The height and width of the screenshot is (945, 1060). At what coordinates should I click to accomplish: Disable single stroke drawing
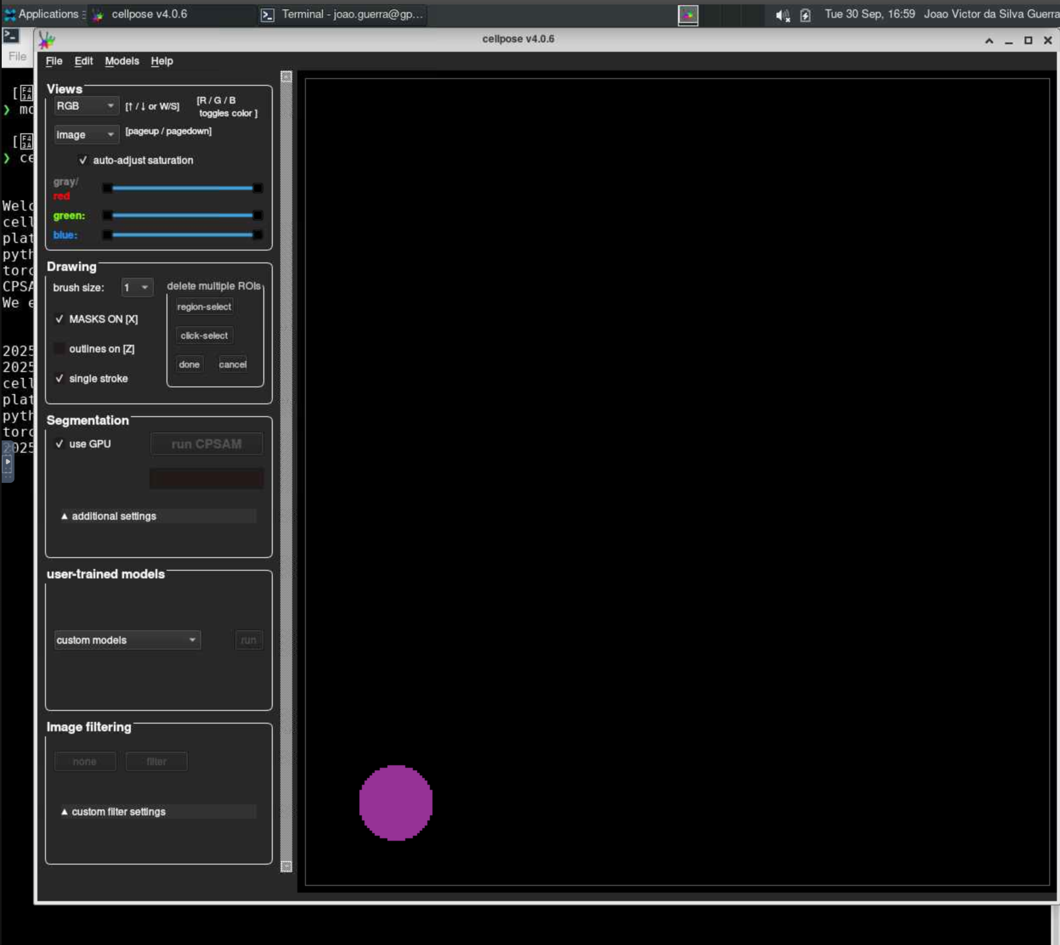[59, 379]
